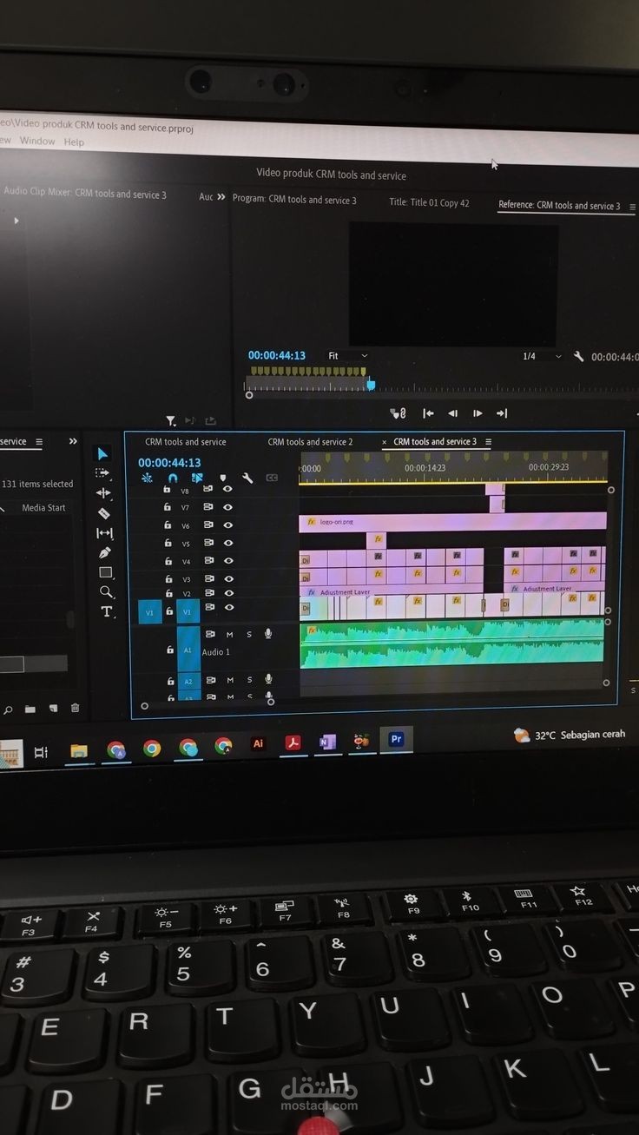Toggle insert sequences as nests icon
The width and height of the screenshot is (639, 1135).
147,478
